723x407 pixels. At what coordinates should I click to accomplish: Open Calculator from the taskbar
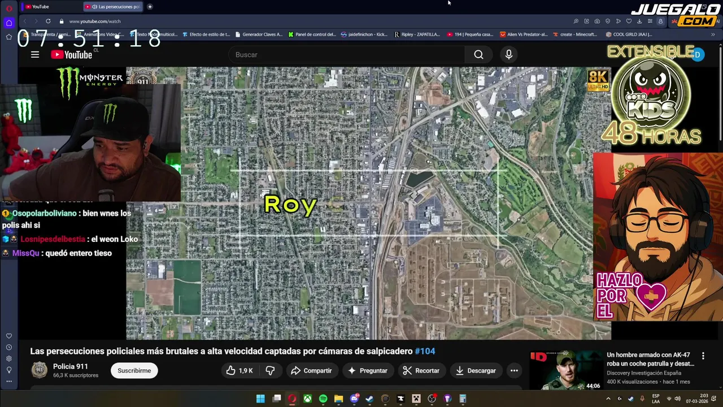(463, 399)
